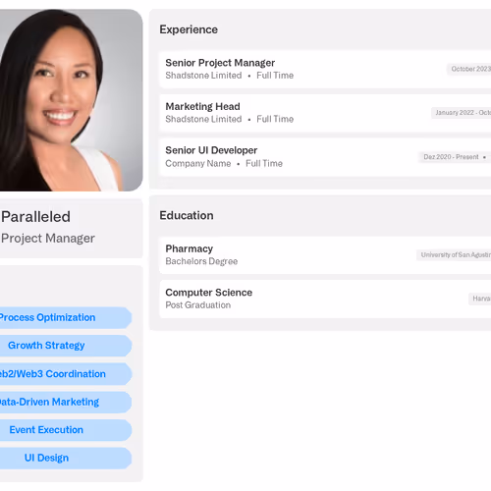Open the Senior UI Developer experience entry
This screenshot has height=491, width=491.
tap(325, 157)
